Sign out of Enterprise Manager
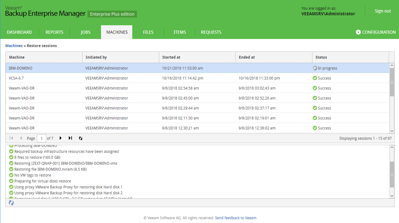The image size is (399, 223). (383, 11)
